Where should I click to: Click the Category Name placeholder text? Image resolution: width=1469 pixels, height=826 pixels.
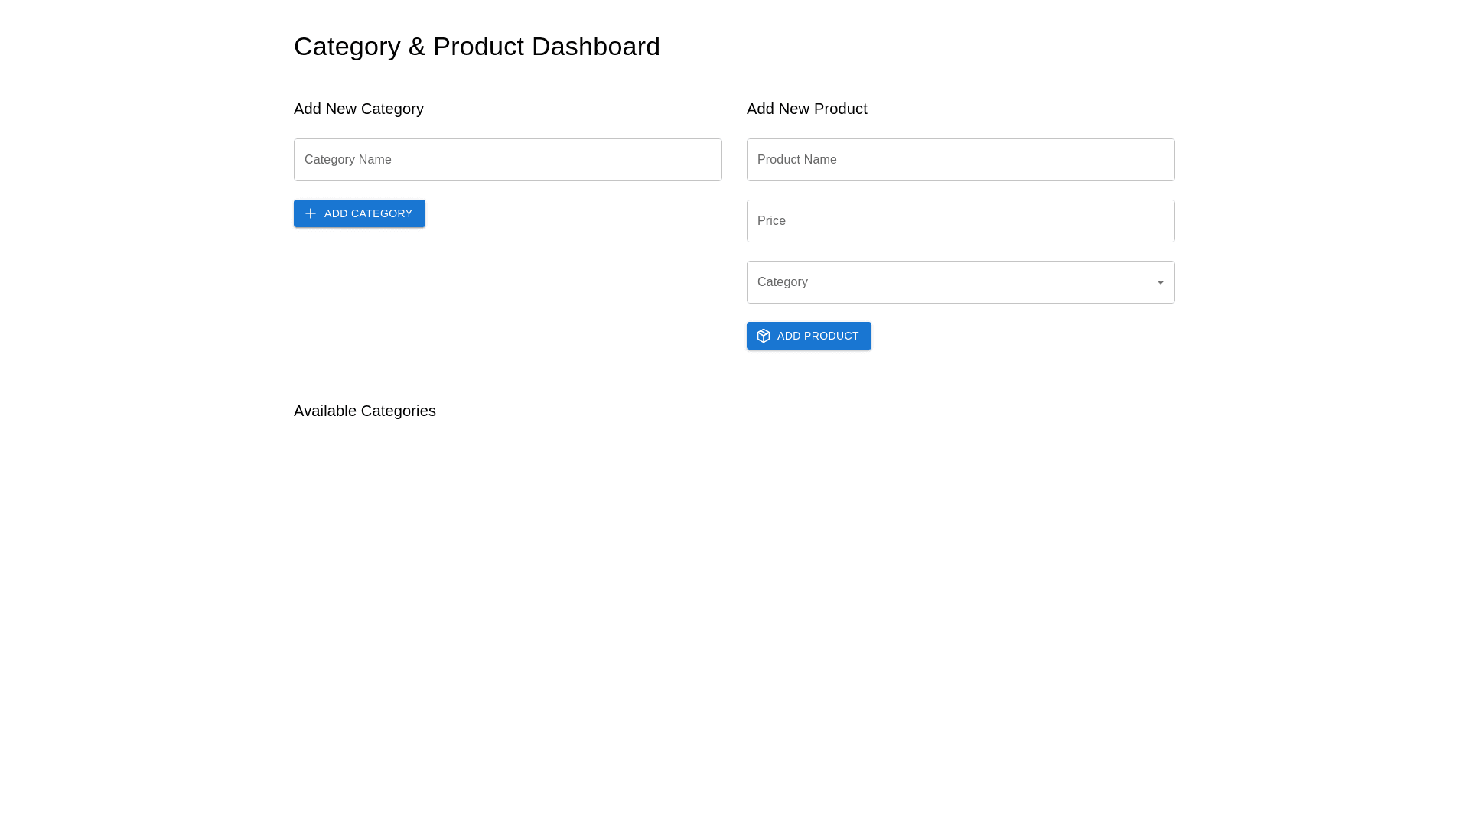pos(348,159)
